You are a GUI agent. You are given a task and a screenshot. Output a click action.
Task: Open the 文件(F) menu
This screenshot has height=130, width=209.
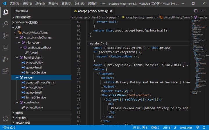point(14,3)
